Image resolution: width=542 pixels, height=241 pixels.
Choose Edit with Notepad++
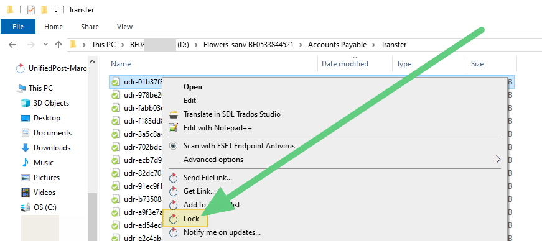[218, 128]
